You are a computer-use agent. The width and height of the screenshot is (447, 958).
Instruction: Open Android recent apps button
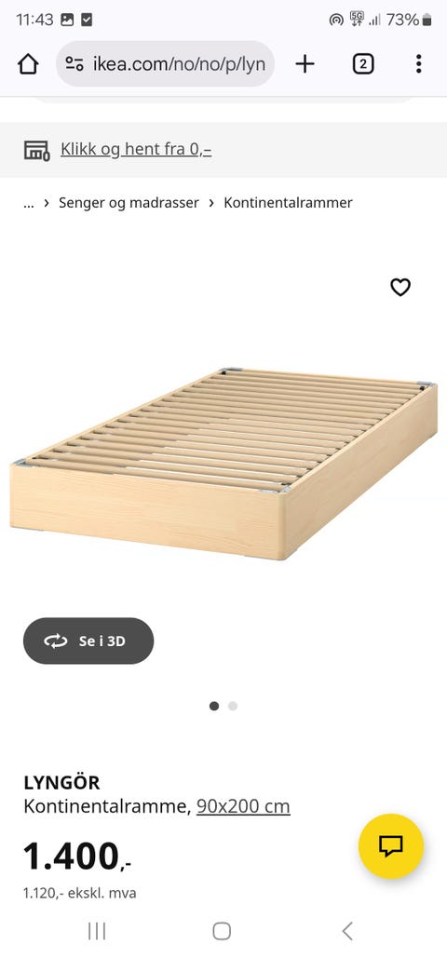(x=97, y=931)
